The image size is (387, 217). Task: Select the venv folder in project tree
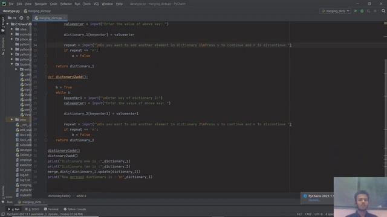pyautogui.click(x=21, y=119)
